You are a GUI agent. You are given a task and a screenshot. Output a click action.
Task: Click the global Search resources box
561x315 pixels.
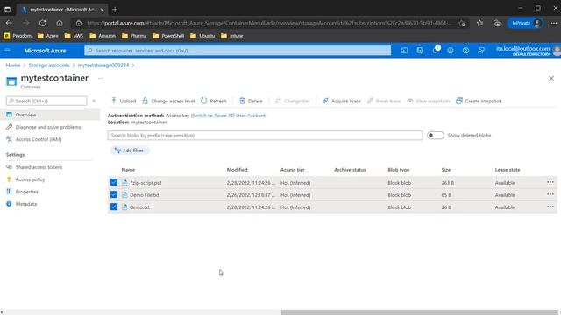[x=238, y=51]
